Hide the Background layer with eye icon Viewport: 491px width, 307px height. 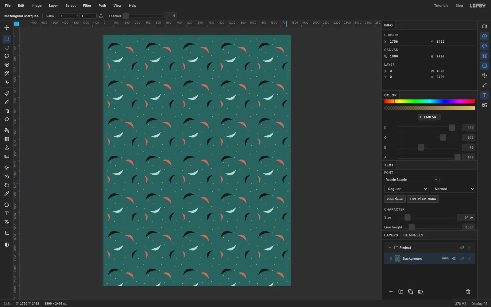(x=454, y=258)
